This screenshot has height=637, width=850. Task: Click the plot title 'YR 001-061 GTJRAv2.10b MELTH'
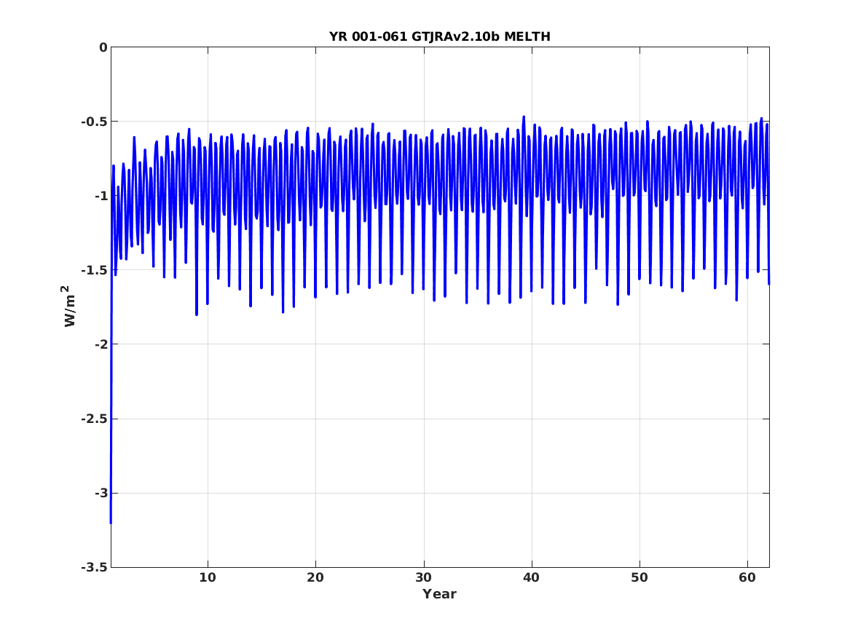point(440,36)
